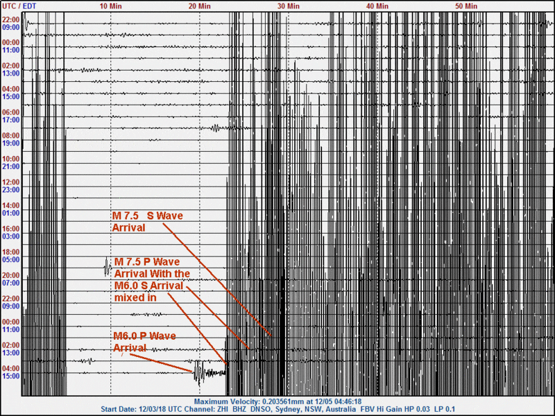Image resolution: width=555 pixels, height=416 pixels.
Task: Select the 08:00 UTC row label
Action: click(x=11, y=135)
